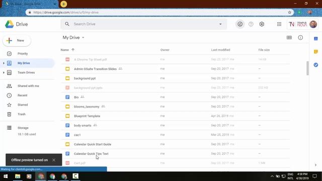The height and width of the screenshot is (181, 322).
Task: Open the offline ready status icon
Action: click(x=240, y=24)
